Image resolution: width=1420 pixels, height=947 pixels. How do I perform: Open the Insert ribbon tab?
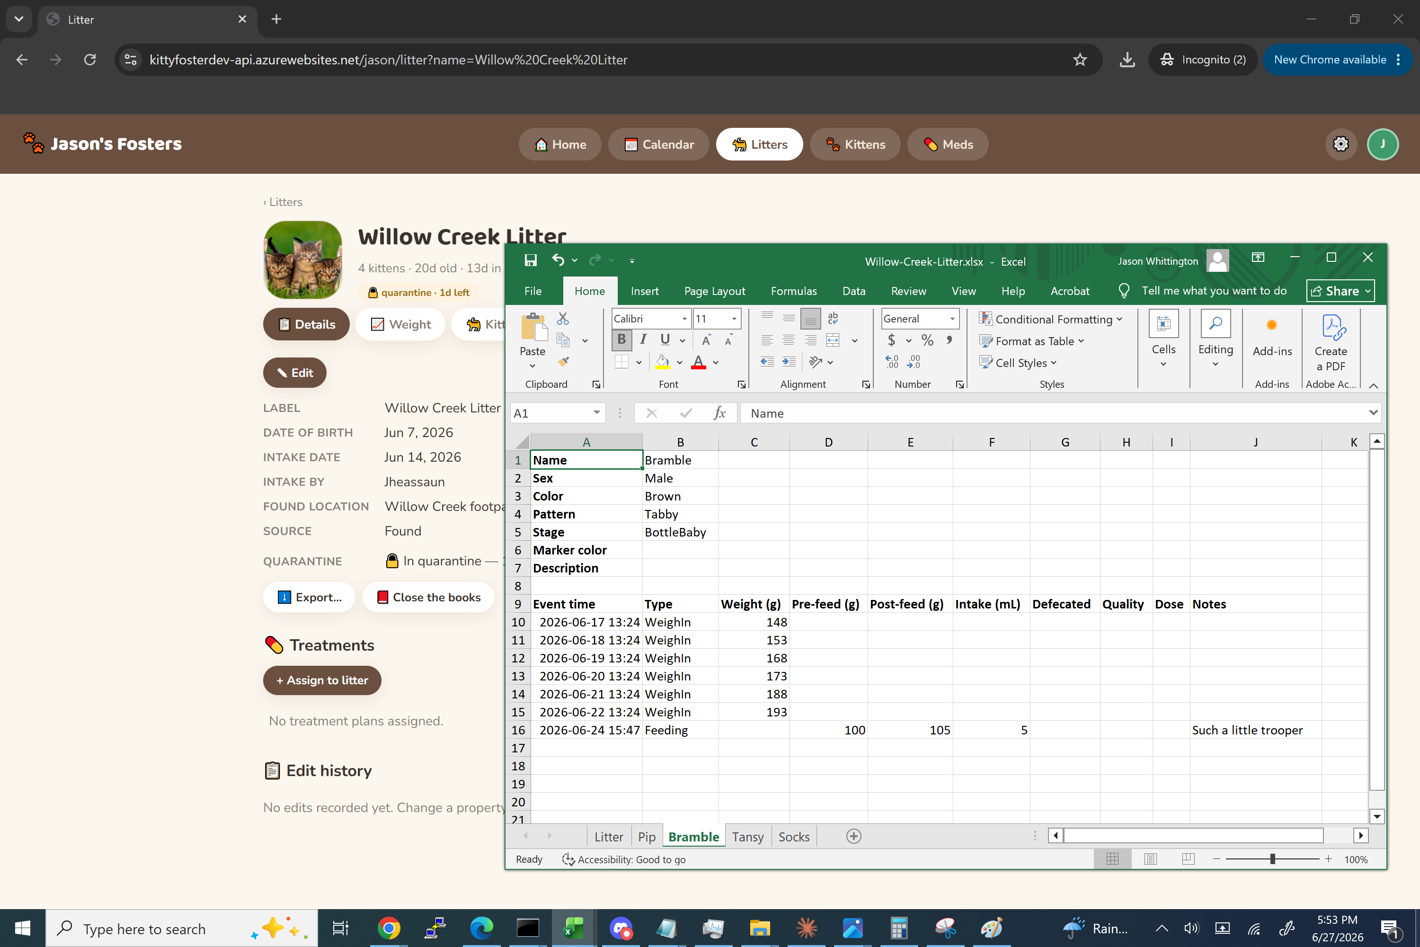644,291
